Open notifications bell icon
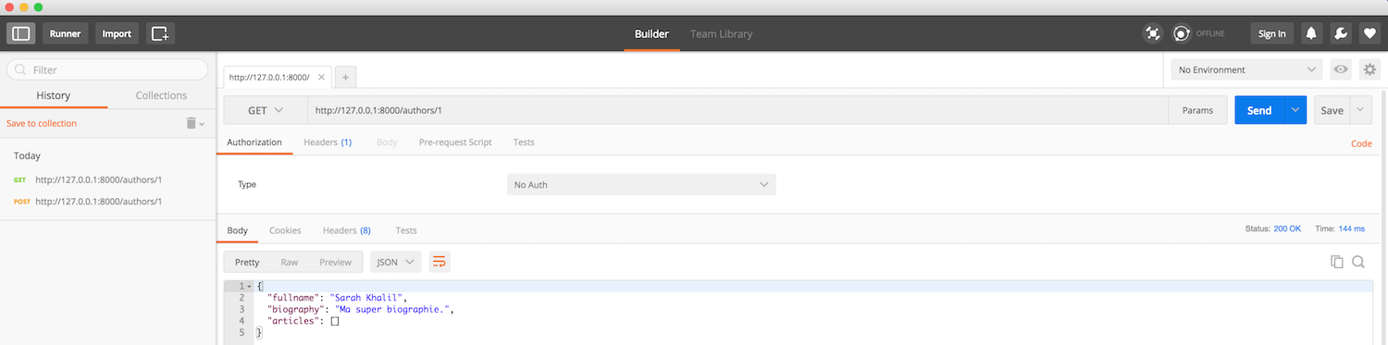The height and width of the screenshot is (345, 1388). 1311,33
